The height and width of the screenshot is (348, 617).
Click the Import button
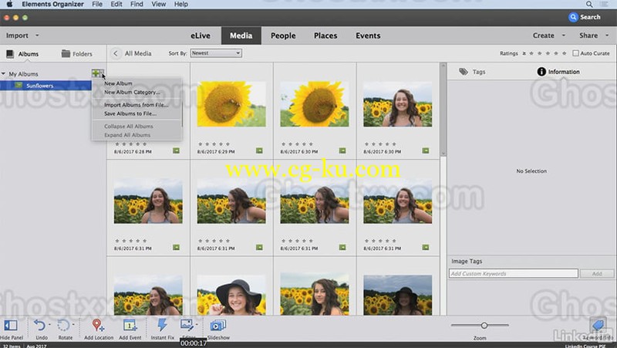17,35
